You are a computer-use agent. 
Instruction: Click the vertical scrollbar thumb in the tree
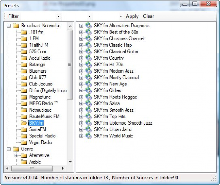[70, 65]
